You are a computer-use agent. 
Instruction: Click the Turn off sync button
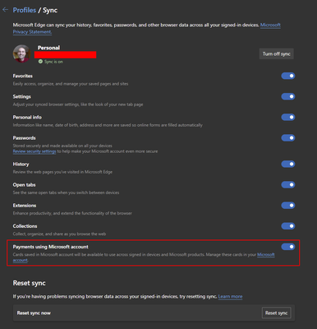pos(277,53)
